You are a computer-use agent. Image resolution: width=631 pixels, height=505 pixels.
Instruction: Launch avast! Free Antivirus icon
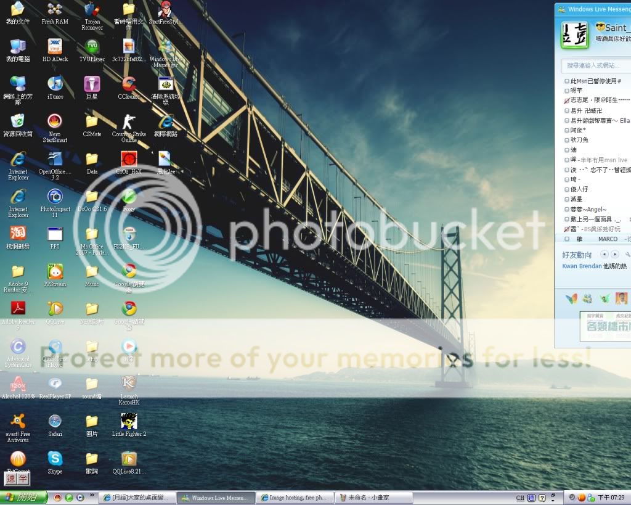click(18, 421)
